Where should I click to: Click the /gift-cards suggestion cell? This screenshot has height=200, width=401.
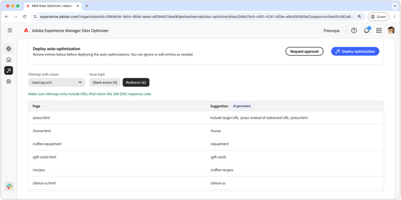coord(218,157)
